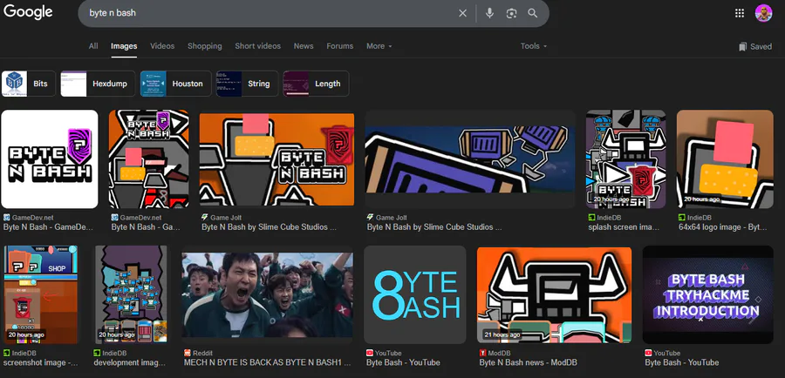Open the IndieDB splash screen thumbnail
This screenshot has width=785, height=378.
tap(625, 159)
